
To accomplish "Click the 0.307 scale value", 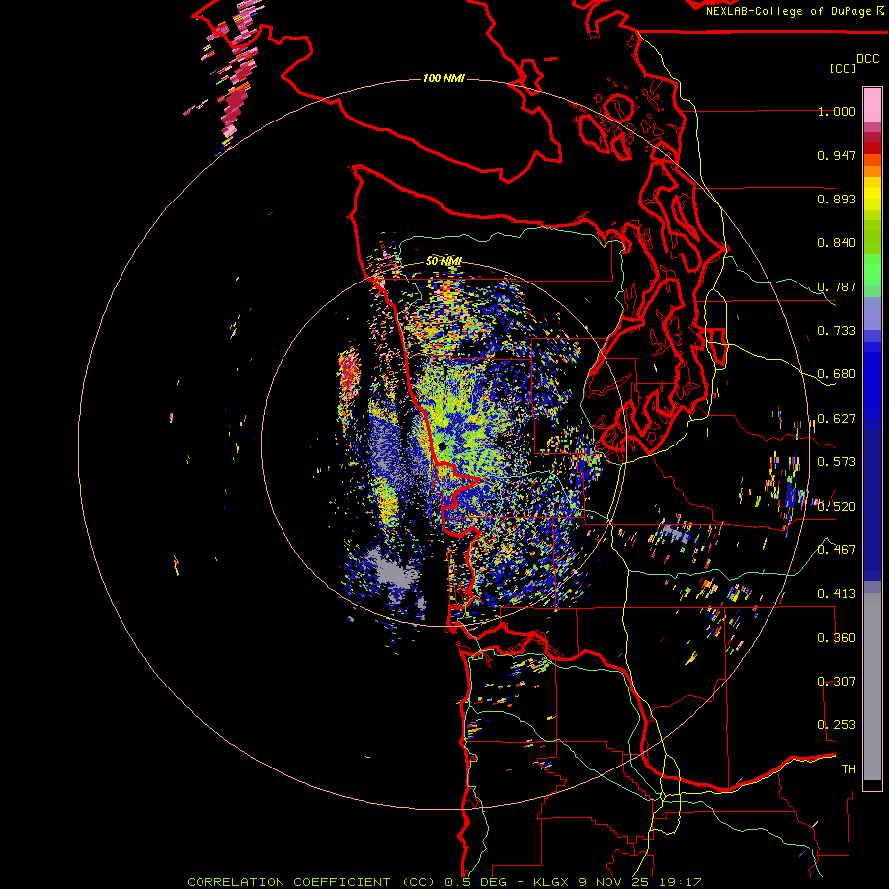I will (837, 682).
